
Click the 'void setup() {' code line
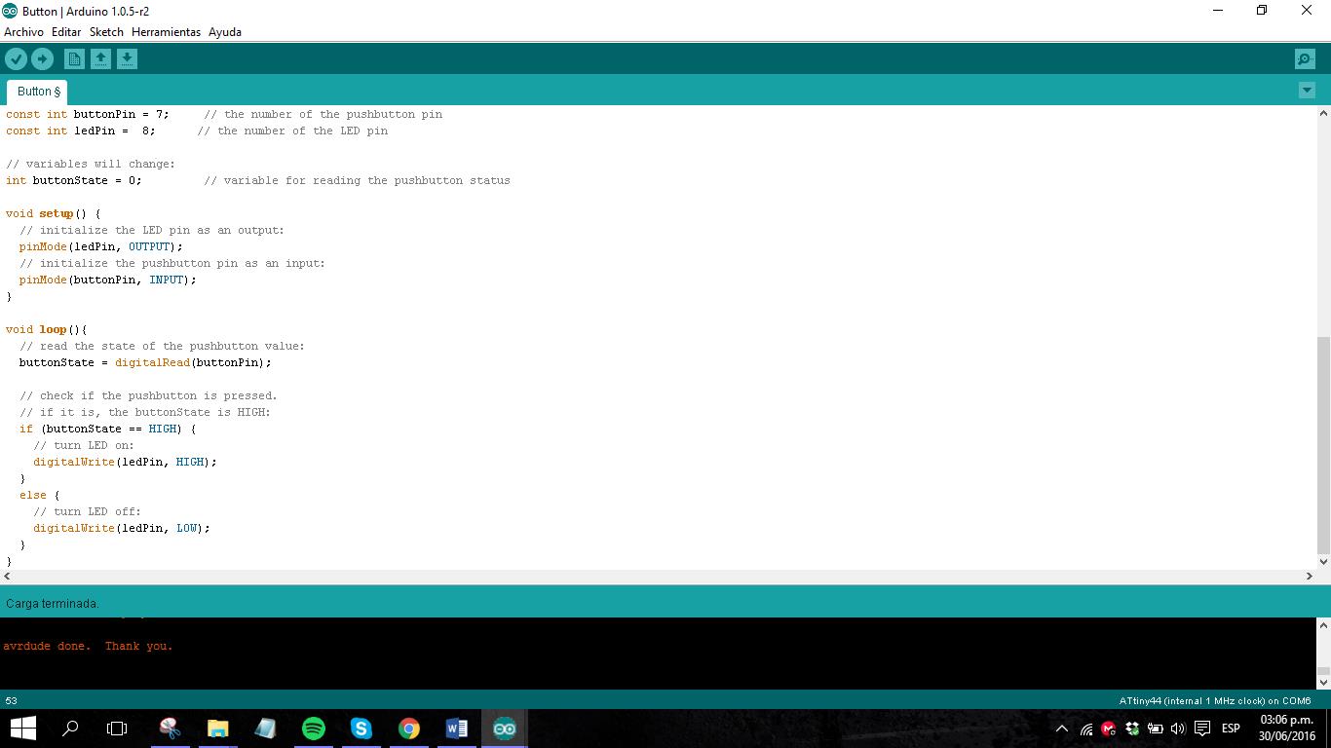pyautogui.click(x=54, y=213)
